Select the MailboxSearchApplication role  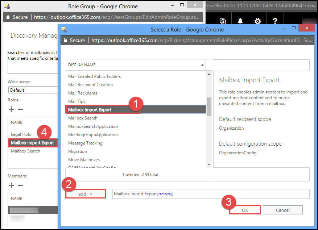point(136,126)
